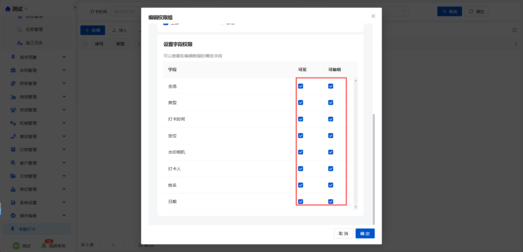Click the 合同管理 briefcase icon
The height and width of the screenshot is (252, 523).
(13, 70)
